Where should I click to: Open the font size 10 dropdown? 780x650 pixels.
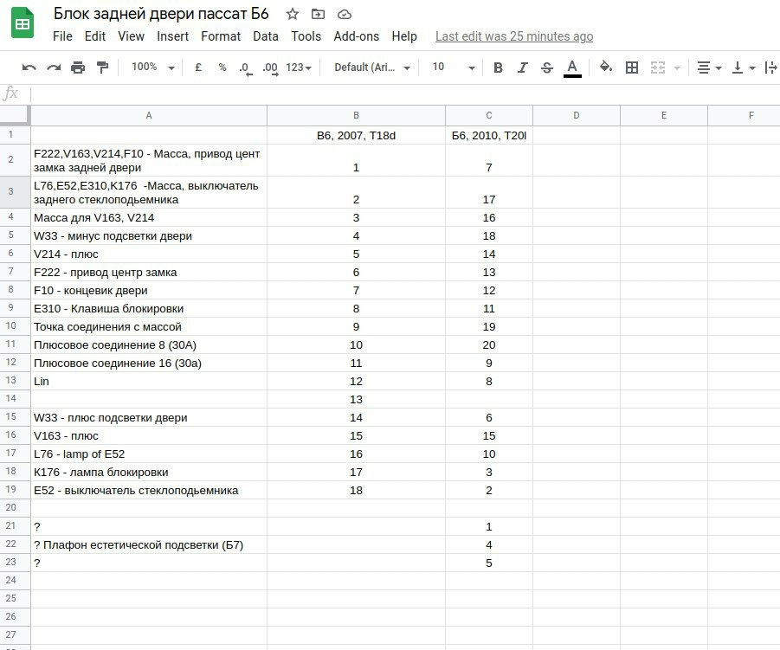[x=454, y=68]
